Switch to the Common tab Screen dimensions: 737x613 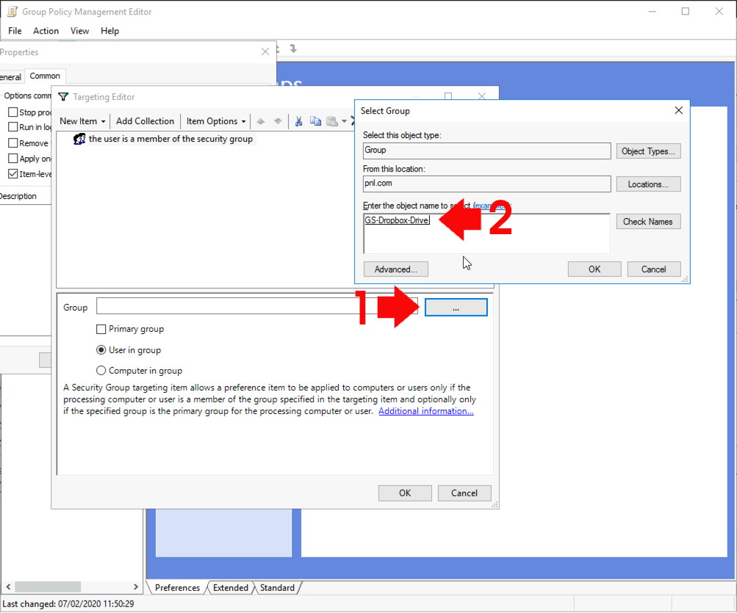coord(45,76)
